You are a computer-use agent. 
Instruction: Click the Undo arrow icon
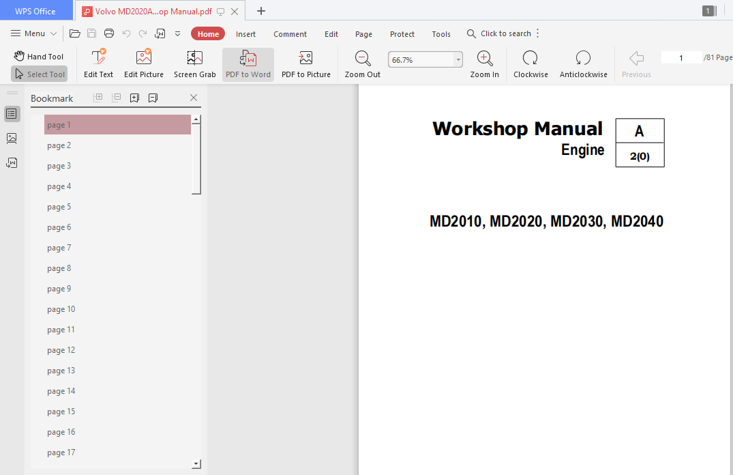tap(126, 33)
